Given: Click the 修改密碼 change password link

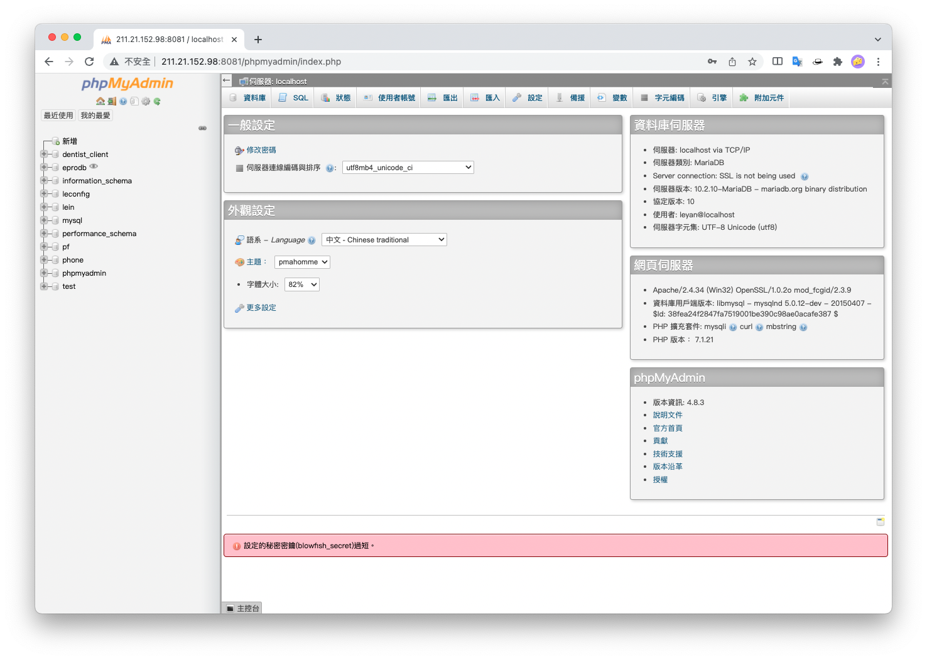Looking at the screenshot, I should [261, 150].
